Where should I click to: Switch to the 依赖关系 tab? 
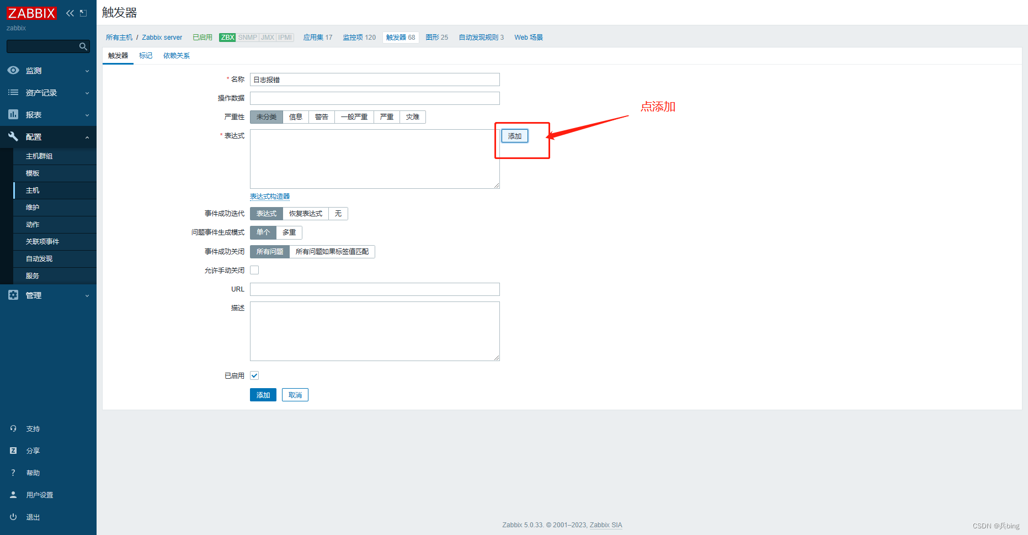click(x=177, y=56)
